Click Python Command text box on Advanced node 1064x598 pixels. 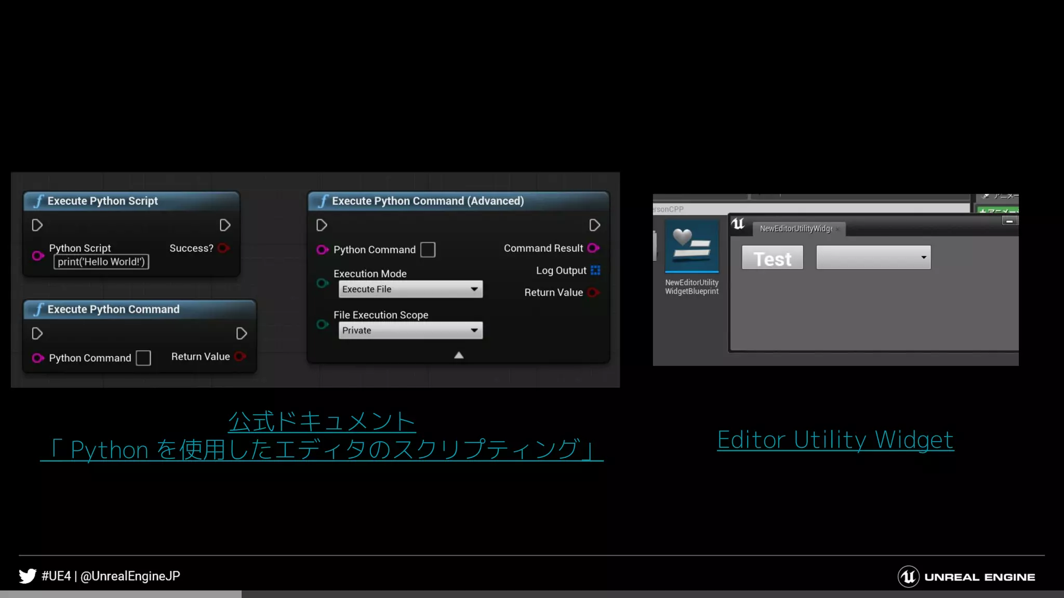(428, 250)
